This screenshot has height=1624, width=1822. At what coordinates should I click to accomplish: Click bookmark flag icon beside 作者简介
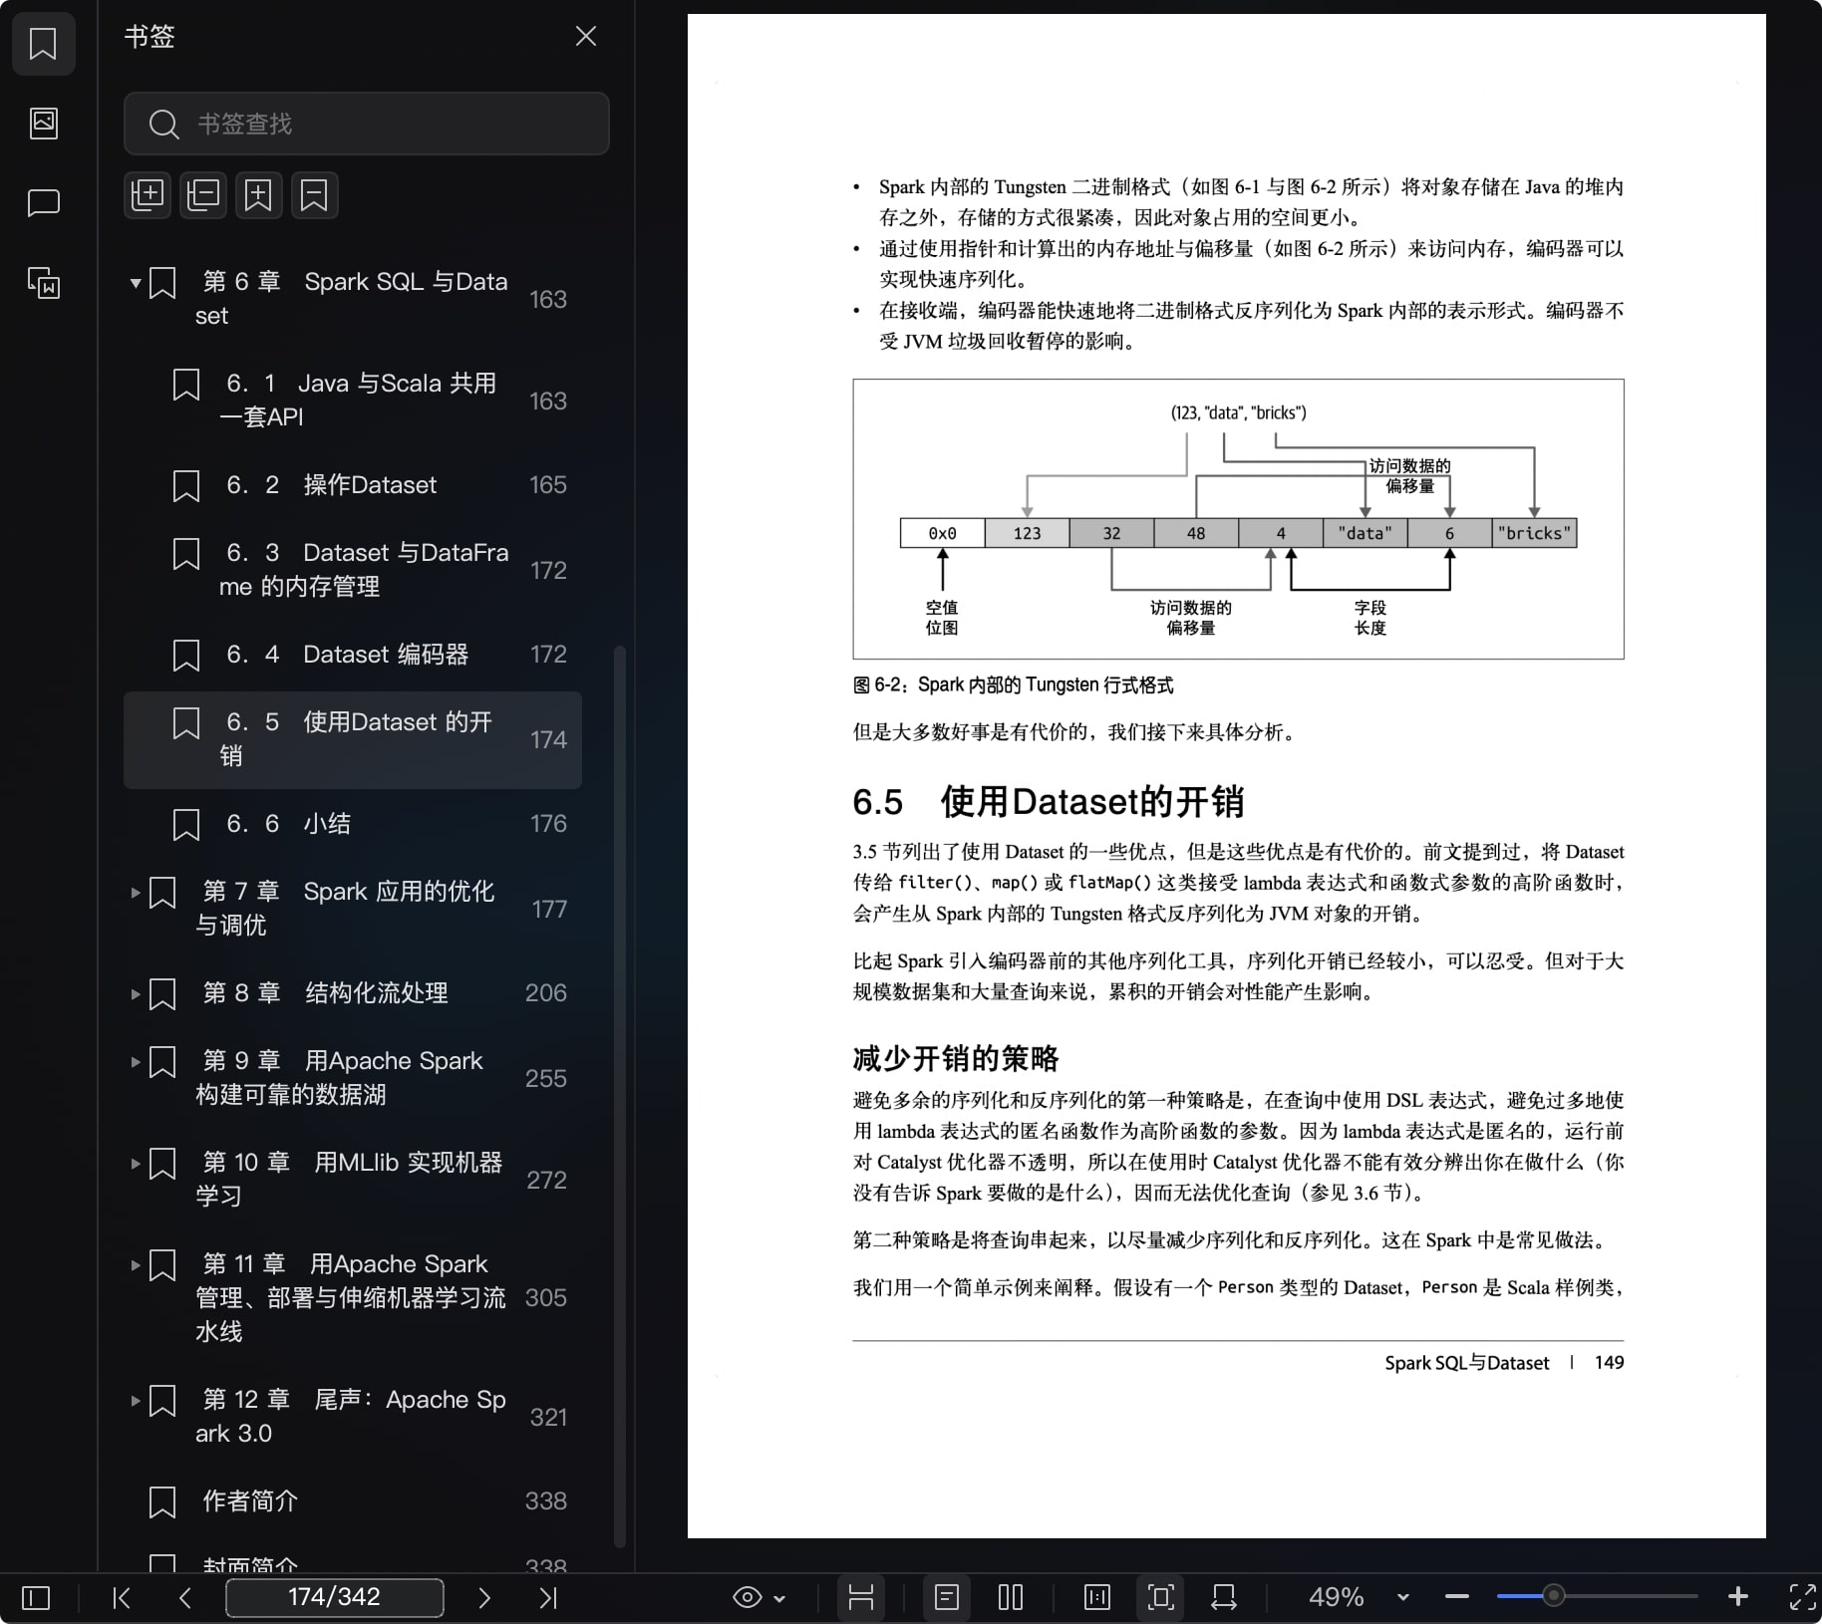(162, 1502)
